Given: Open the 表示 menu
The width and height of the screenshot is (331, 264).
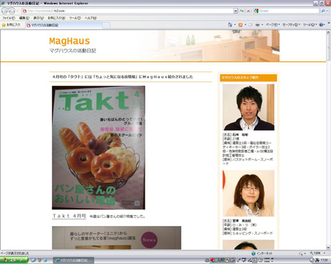Looking at the screenshot, I should pyautogui.click(x=38, y=18).
